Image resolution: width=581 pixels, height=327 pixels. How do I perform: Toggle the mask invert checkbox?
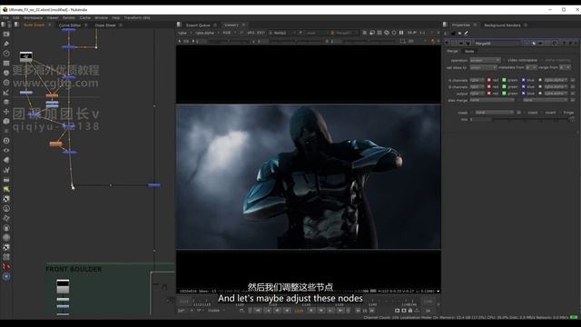(x=543, y=113)
